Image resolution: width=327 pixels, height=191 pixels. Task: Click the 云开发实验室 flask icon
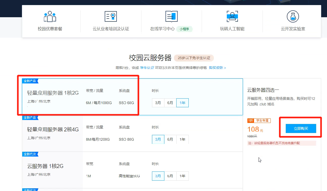[x=293, y=16]
